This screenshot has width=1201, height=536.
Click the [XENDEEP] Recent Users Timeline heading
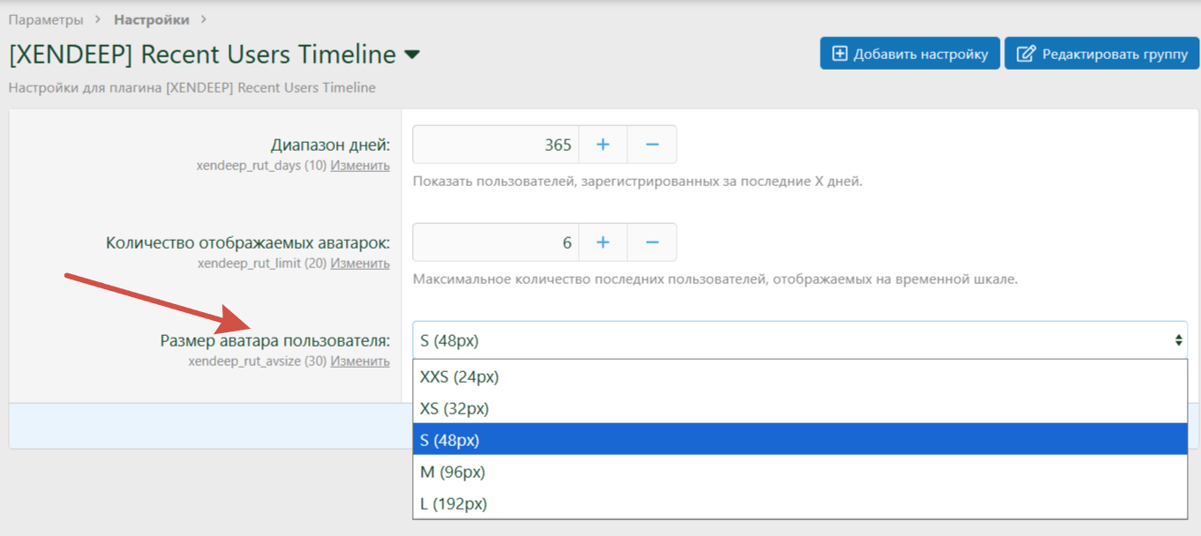coord(202,55)
